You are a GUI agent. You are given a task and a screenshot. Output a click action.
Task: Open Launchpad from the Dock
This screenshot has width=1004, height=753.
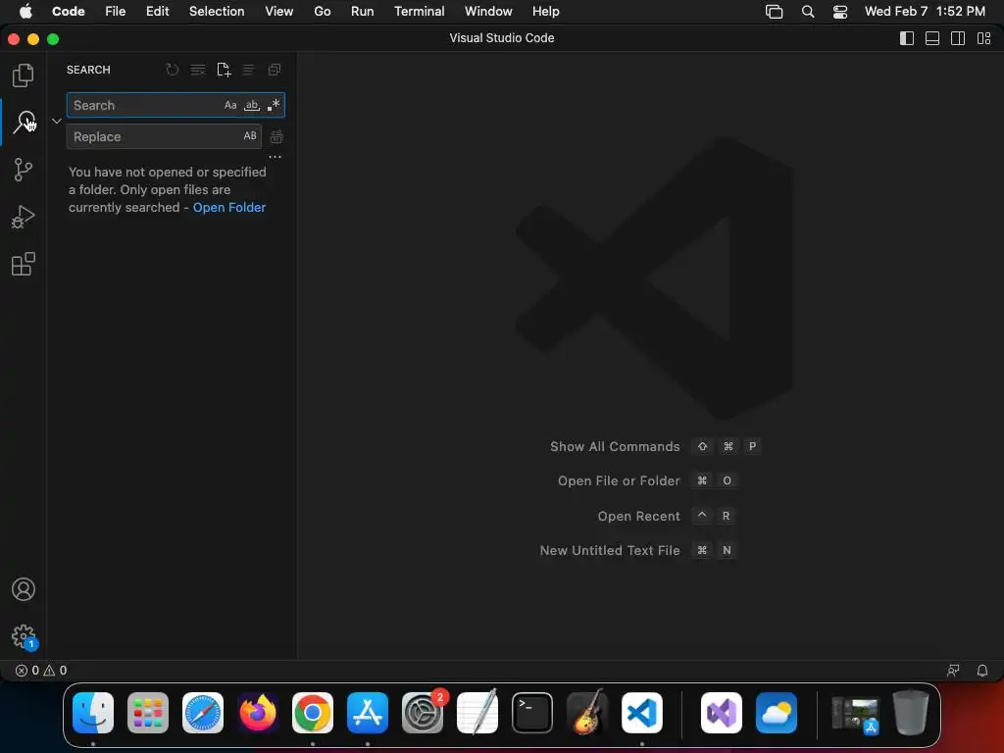pos(148,713)
